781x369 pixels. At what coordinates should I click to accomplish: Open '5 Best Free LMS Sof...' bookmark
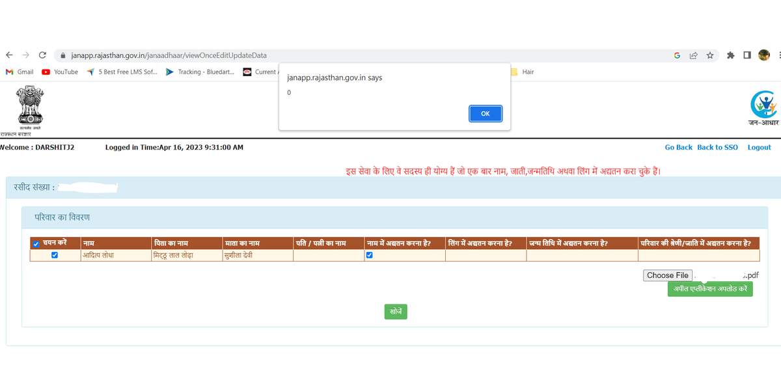pos(122,72)
